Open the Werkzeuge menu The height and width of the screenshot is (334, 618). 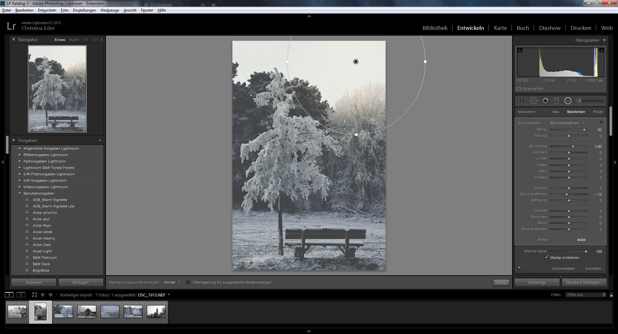pyautogui.click(x=109, y=10)
